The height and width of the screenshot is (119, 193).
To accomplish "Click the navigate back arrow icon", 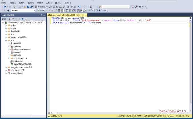I will pyautogui.click(x=5, y=7).
